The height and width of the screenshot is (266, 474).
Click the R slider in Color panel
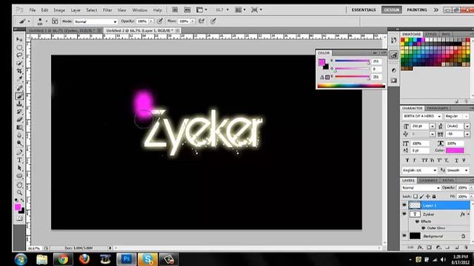click(x=353, y=61)
